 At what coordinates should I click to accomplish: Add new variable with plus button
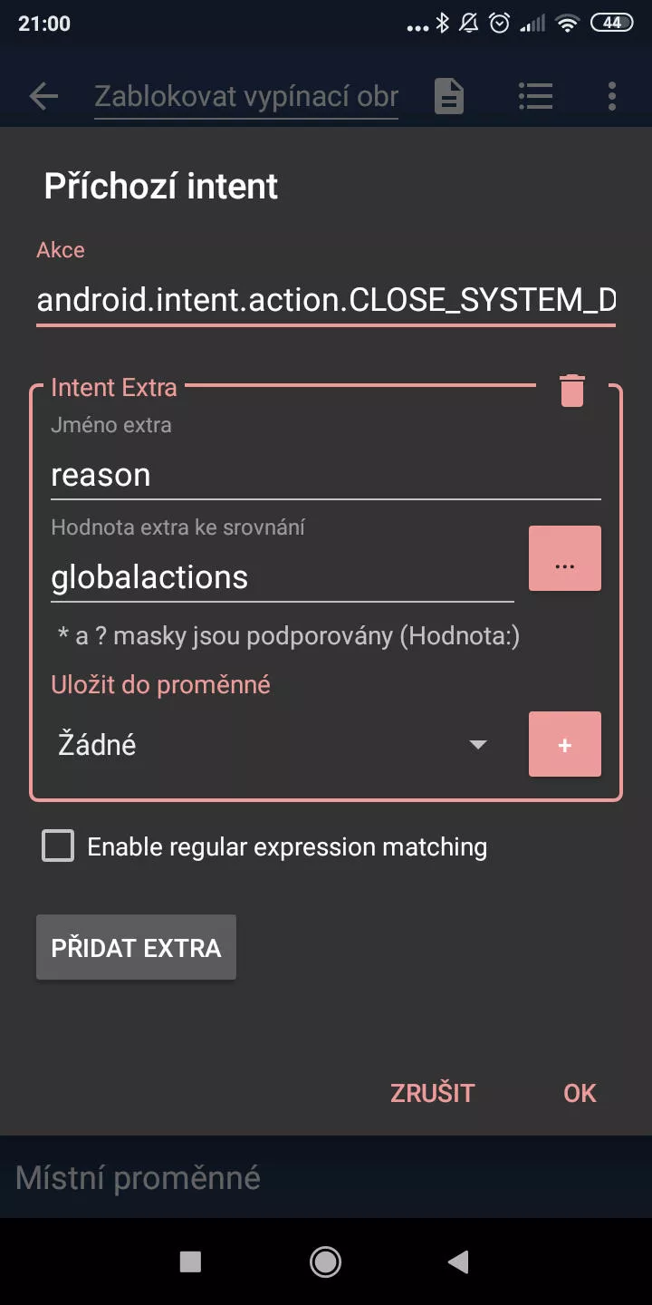coord(565,744)
